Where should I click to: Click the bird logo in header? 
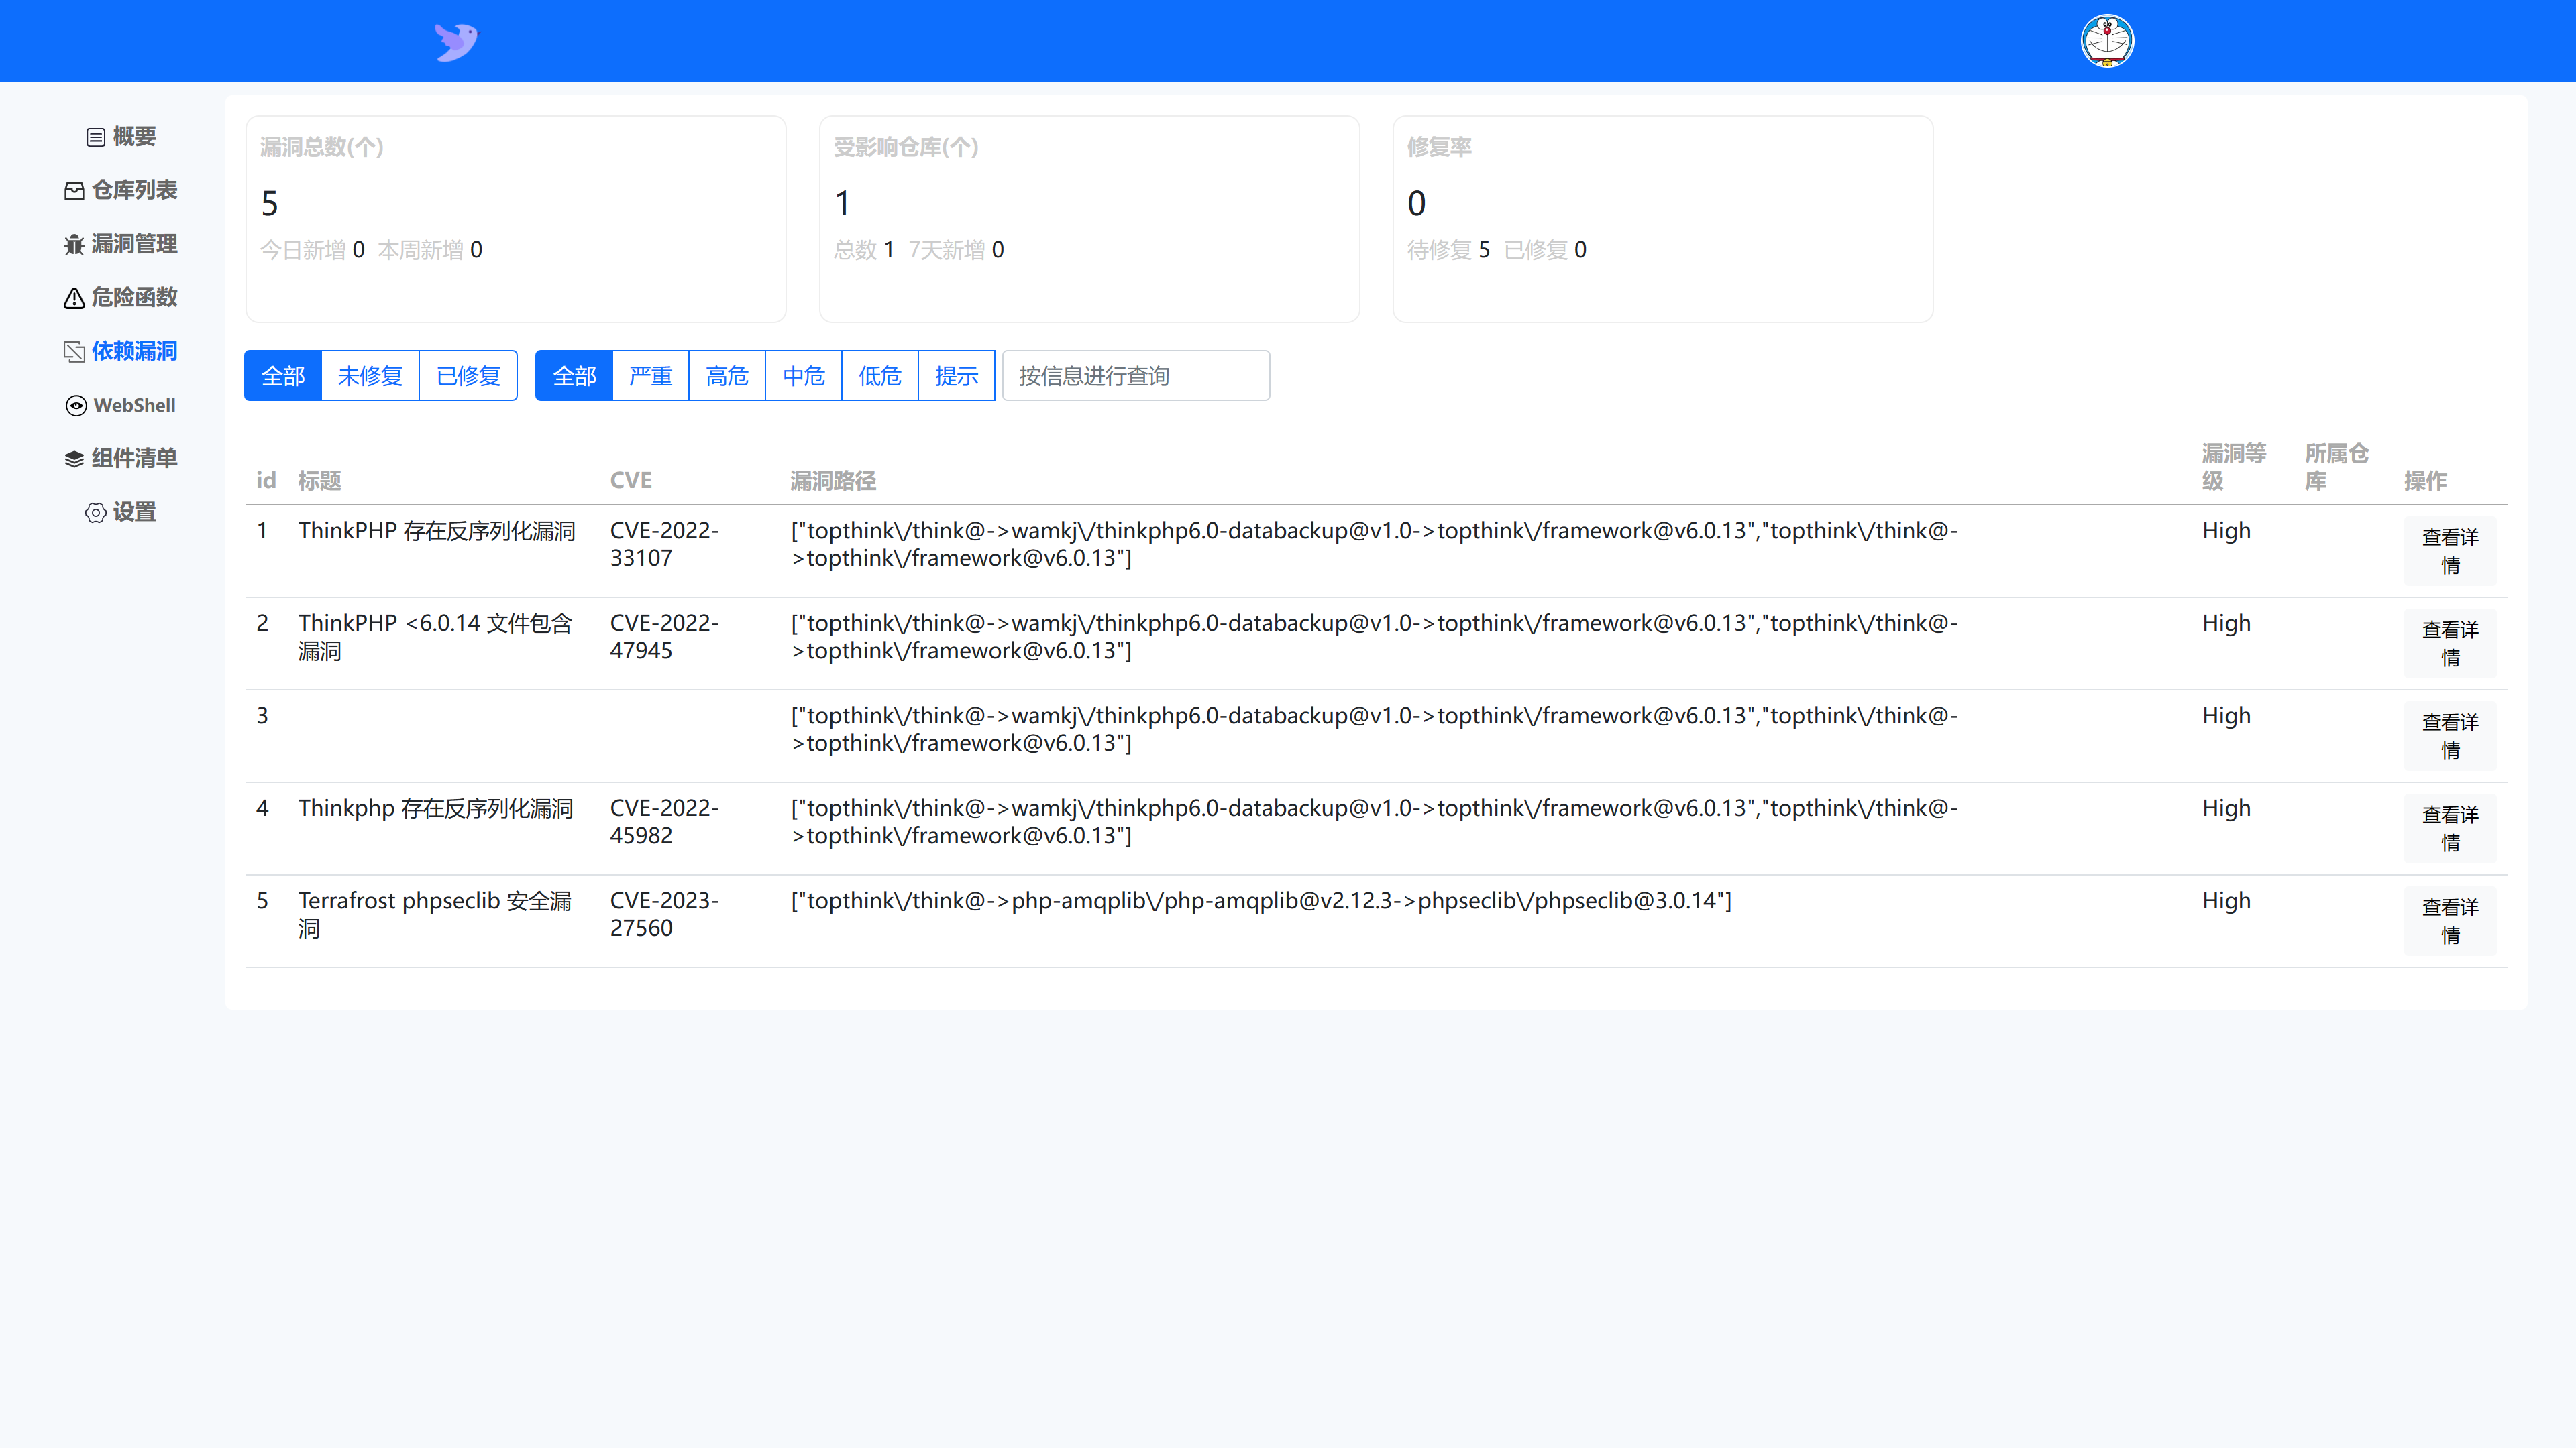(x=456, y=42)
